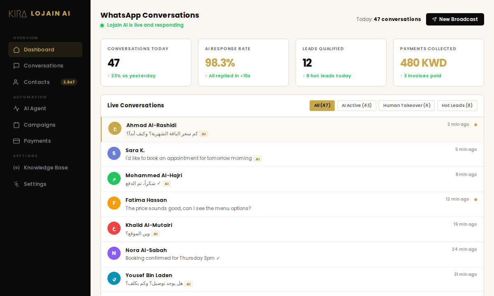Image resolution: width=494 pixels, height=296 pixels.
Task: Open Payments via the card icon
Action: [16, 141]
